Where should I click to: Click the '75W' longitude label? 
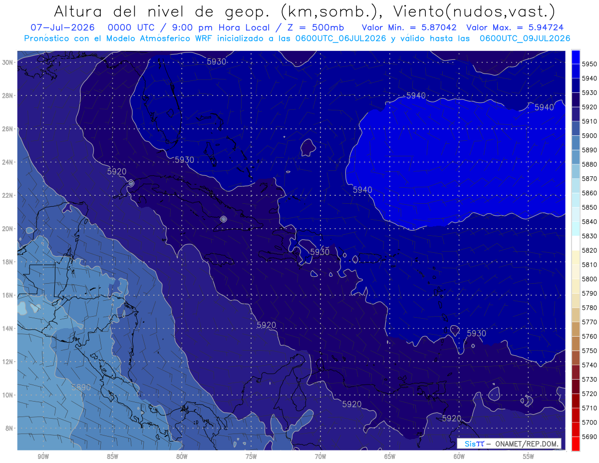click(251, 457)
